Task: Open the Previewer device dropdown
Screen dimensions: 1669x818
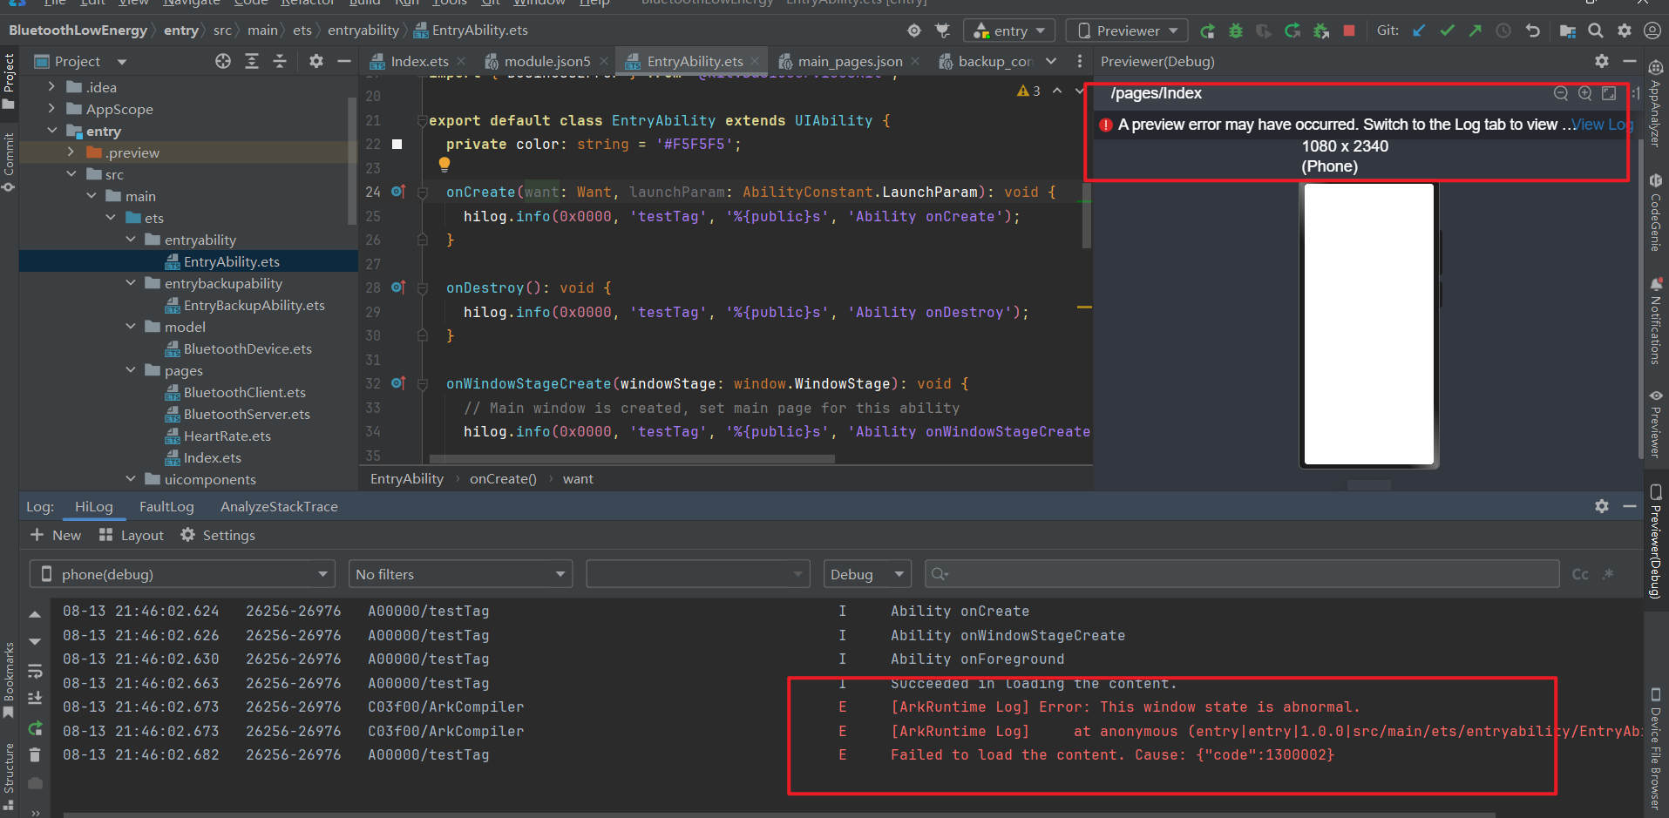Action: coord(1129,30)
